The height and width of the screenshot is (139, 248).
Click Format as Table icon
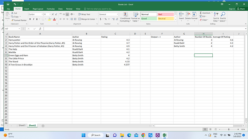tap(136, 17)
